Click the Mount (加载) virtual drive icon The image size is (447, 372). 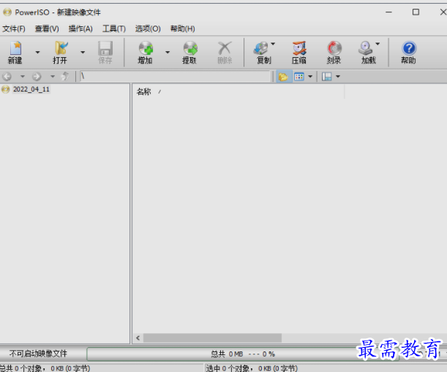[366, 48]
